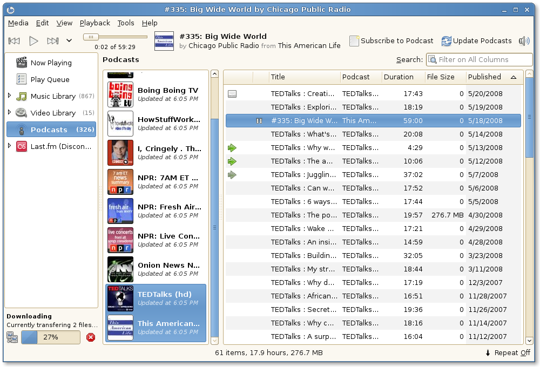Open the View menu
This screenshot has height=367, width=540.
tap(64, 23)
